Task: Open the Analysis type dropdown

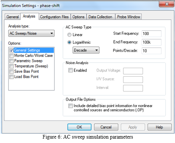Action: click(31, 33)
